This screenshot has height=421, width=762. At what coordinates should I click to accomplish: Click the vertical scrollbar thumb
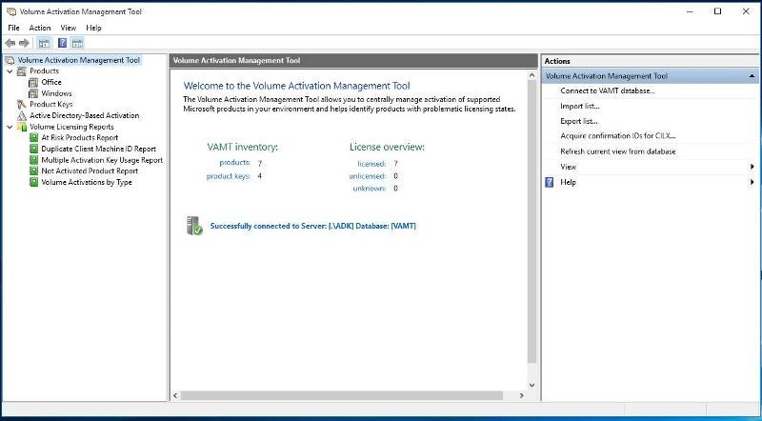tap(531, 222)
